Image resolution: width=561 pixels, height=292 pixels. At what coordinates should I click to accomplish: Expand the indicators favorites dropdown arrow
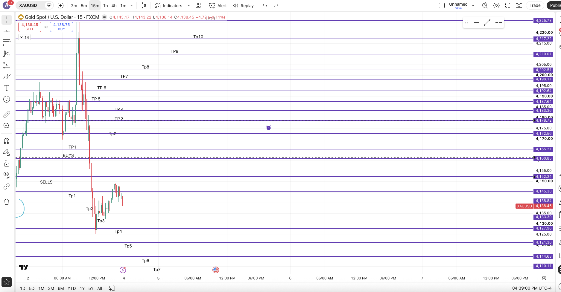[x=189, y=5]
